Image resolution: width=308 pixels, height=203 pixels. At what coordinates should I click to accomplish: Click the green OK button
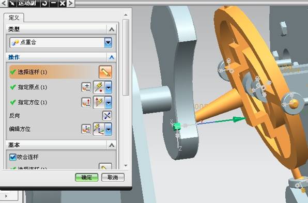87,178
